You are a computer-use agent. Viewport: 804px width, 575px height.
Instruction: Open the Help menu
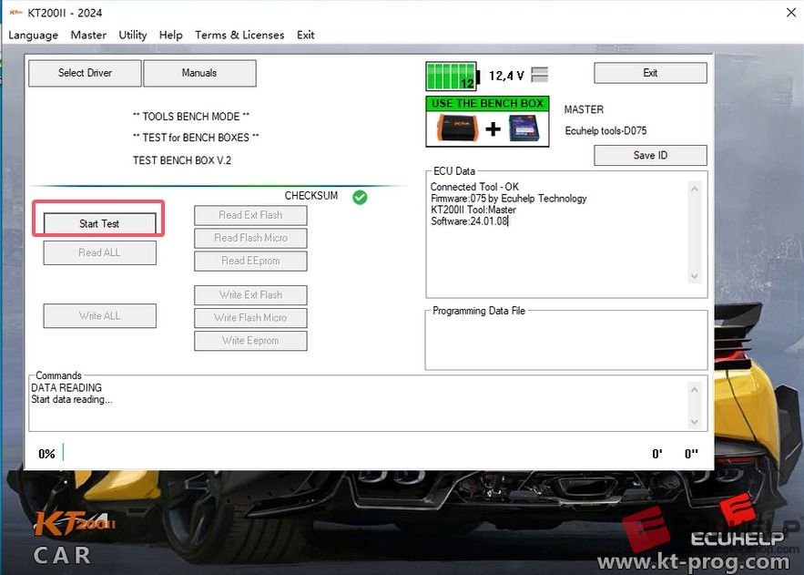tap(171, 35)
